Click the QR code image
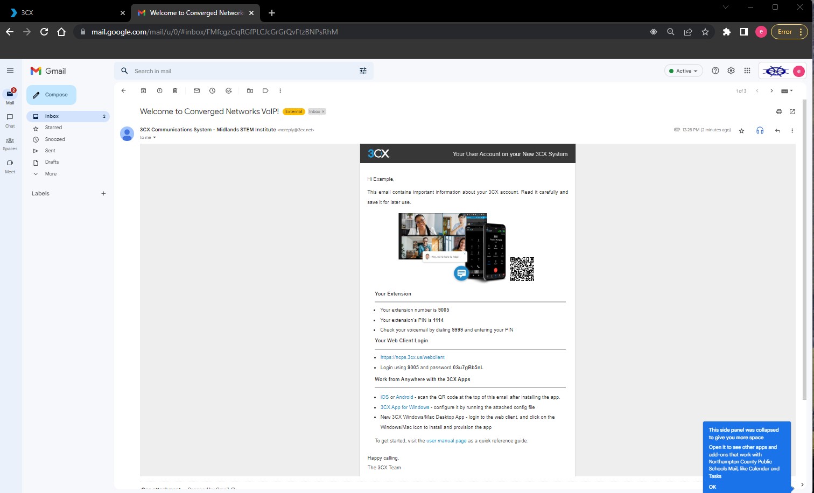 pos(522,269)
